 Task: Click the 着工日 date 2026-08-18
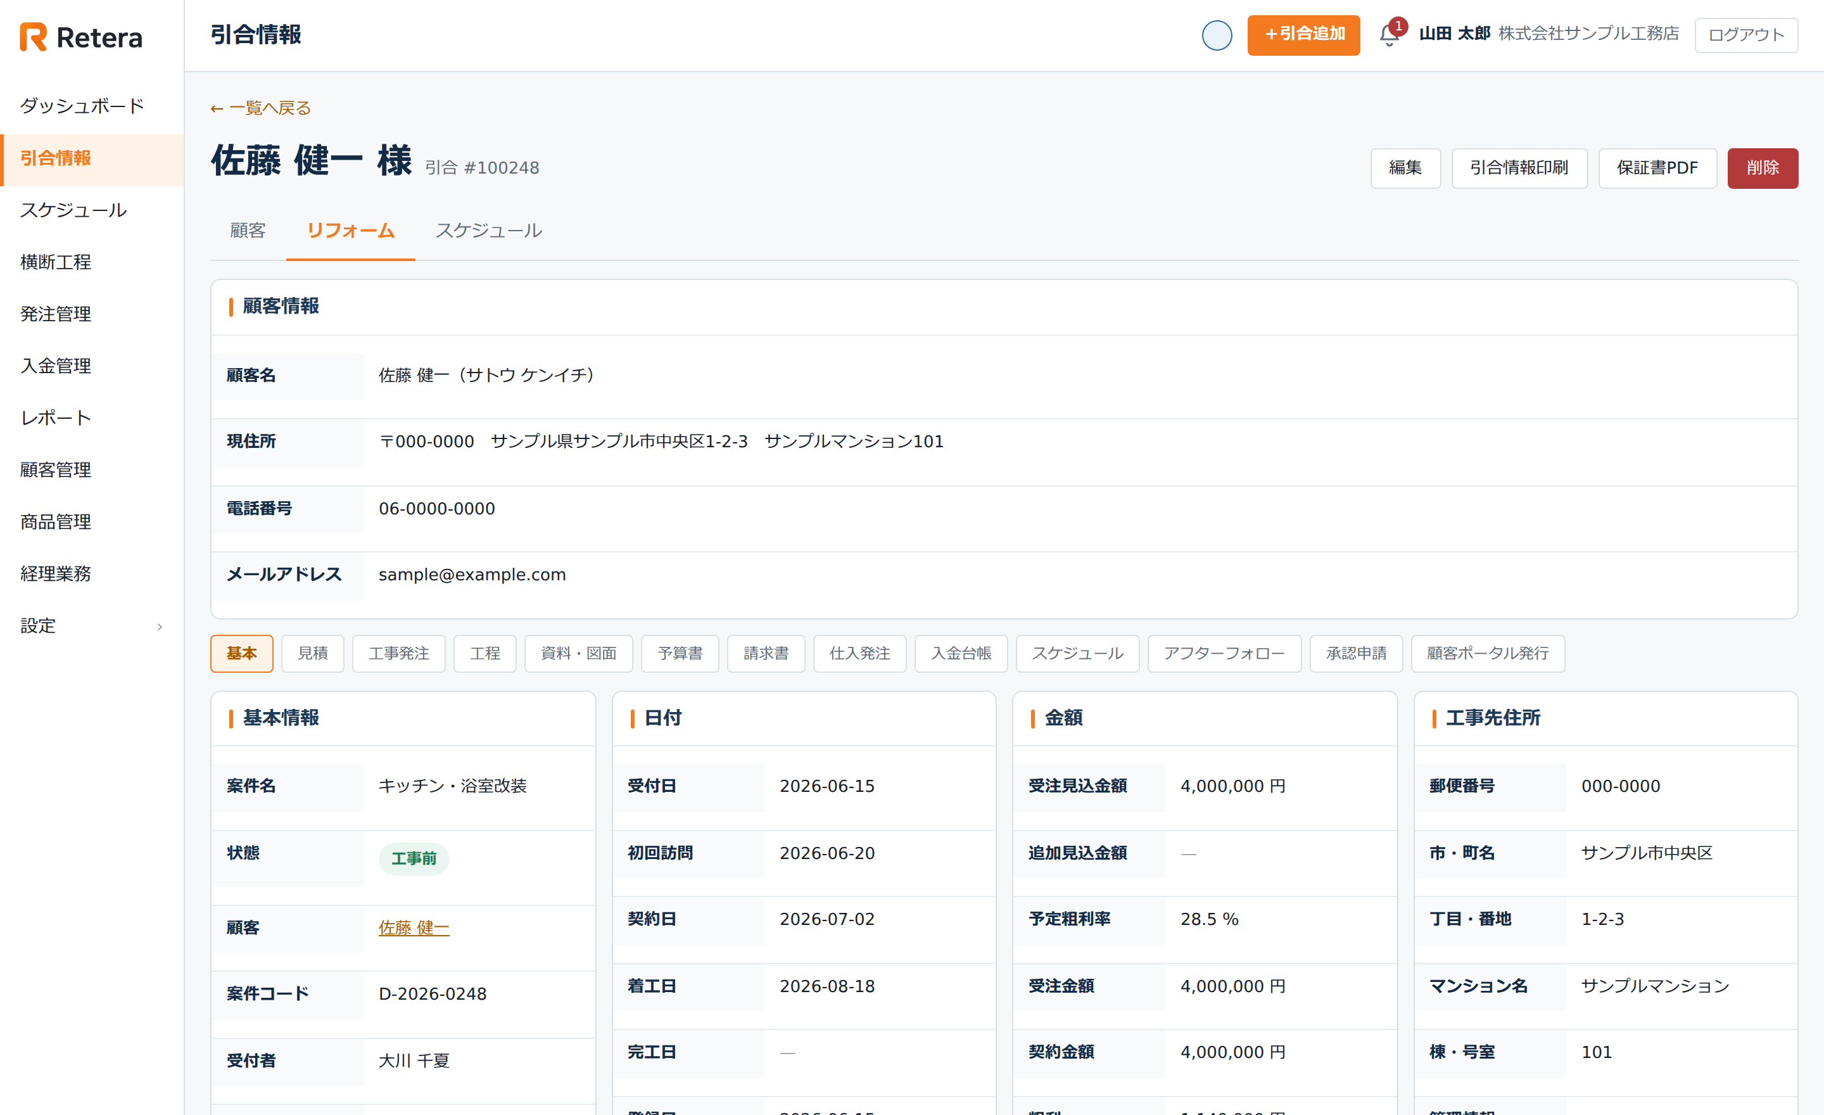click(x=827, y=986)
